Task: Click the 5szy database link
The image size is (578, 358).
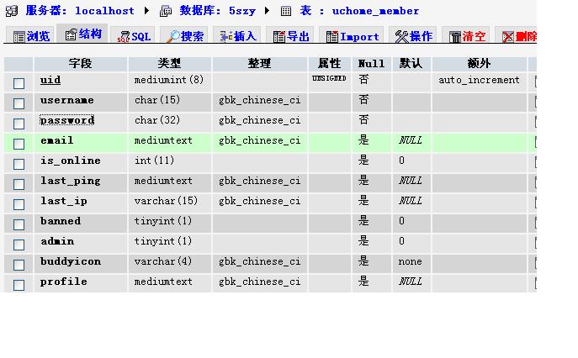Action: click(242, 12)
